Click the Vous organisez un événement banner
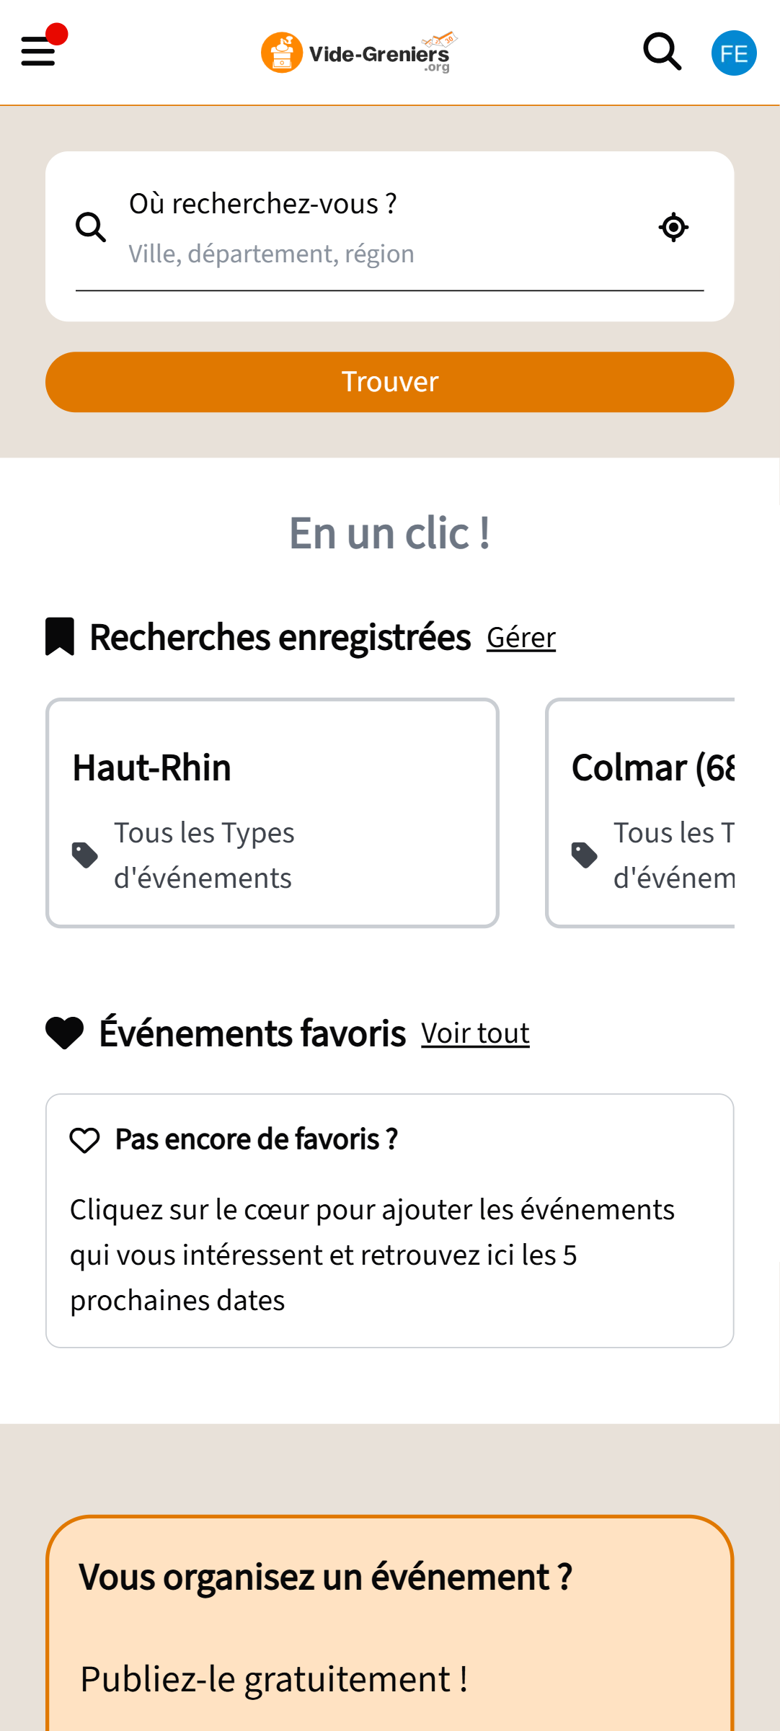This screenshot has height=1731, width=780. [x=326, y=1577]
